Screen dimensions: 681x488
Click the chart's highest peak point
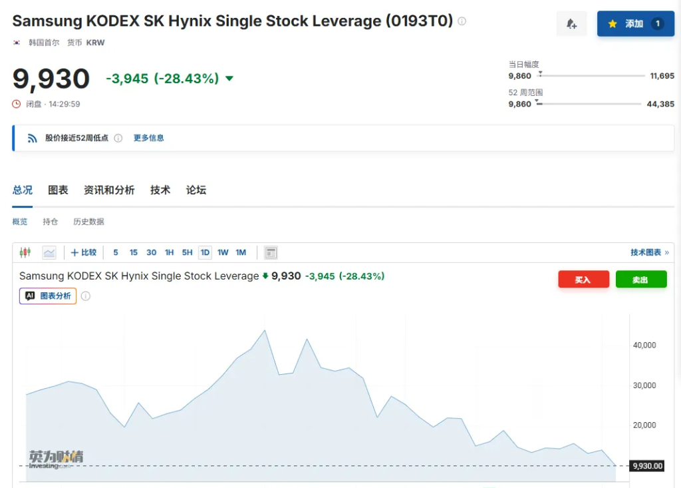pyautogui.click(x=265, y=331)
